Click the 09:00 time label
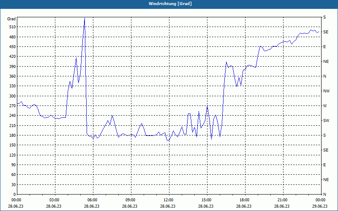This screenshot has width=338, height=211. point(131,200)
